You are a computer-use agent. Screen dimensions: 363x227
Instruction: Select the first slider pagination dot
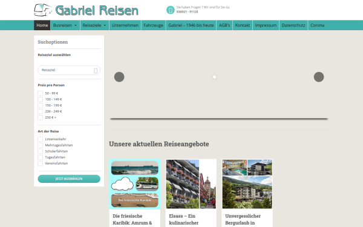click(214, 77)
